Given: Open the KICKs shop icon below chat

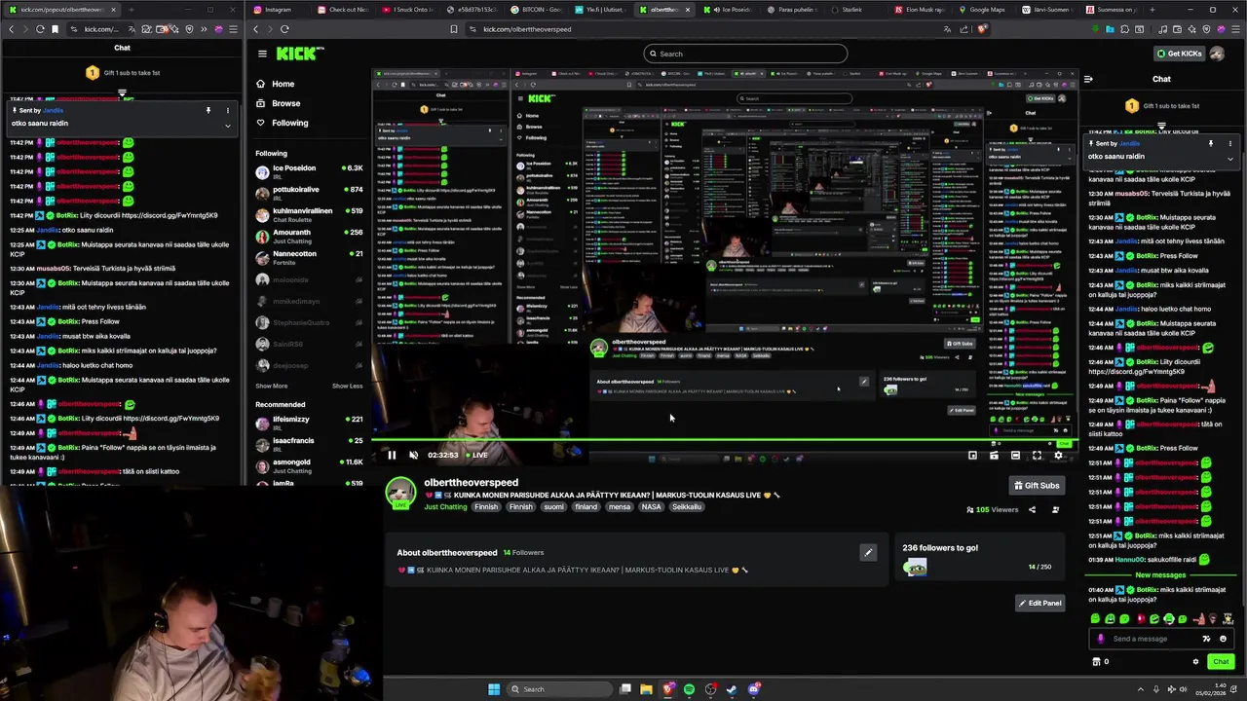Looking at the screenshot, I should click(x=1096, y=661).
